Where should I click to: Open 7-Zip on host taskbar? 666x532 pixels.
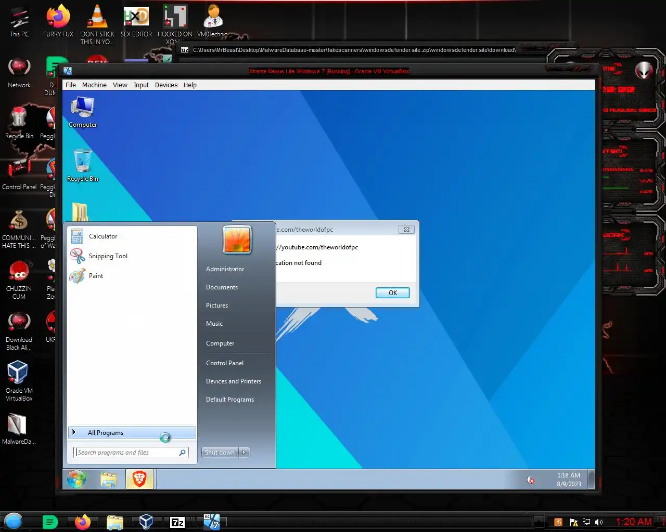(177, 522)
